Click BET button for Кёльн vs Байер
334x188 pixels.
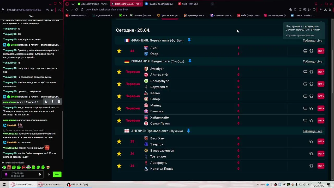click(321, 96)
